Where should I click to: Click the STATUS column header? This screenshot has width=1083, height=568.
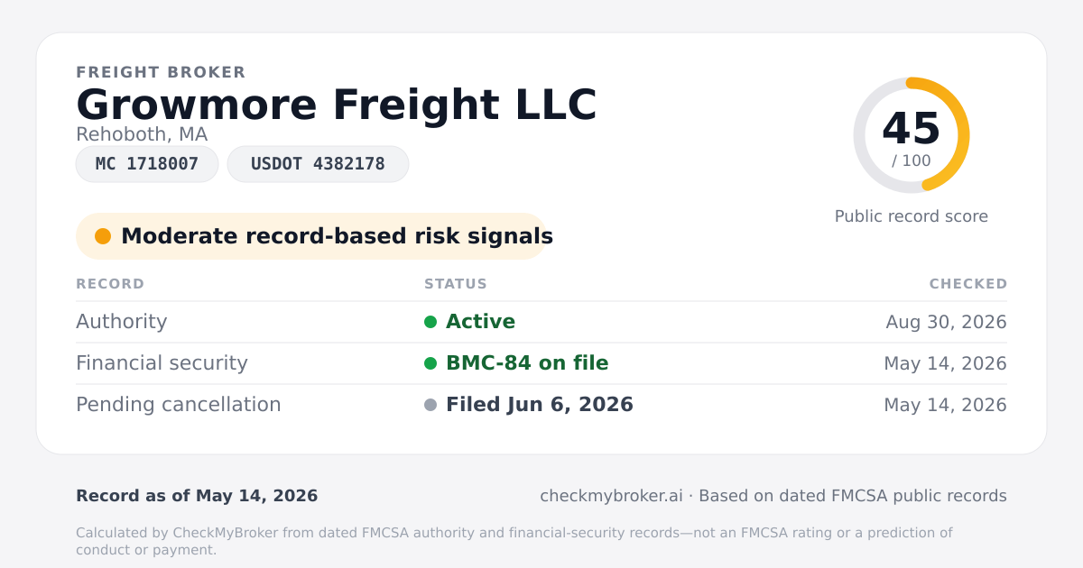click(456, 284)
